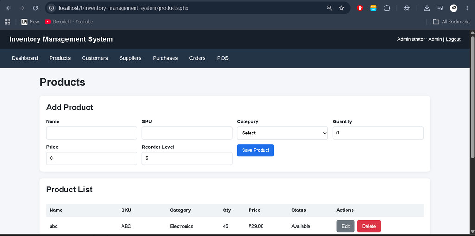475x236 pixels.
Task: Open the Customers nav item
Action: point(95,58)
